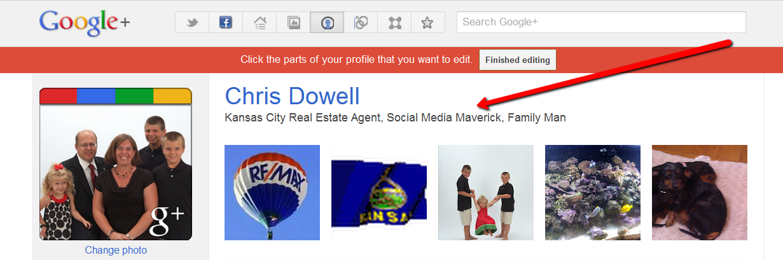Click the star icon in toolbar

[428, 23]
